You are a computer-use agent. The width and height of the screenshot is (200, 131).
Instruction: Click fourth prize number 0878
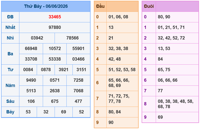[46, 70]
